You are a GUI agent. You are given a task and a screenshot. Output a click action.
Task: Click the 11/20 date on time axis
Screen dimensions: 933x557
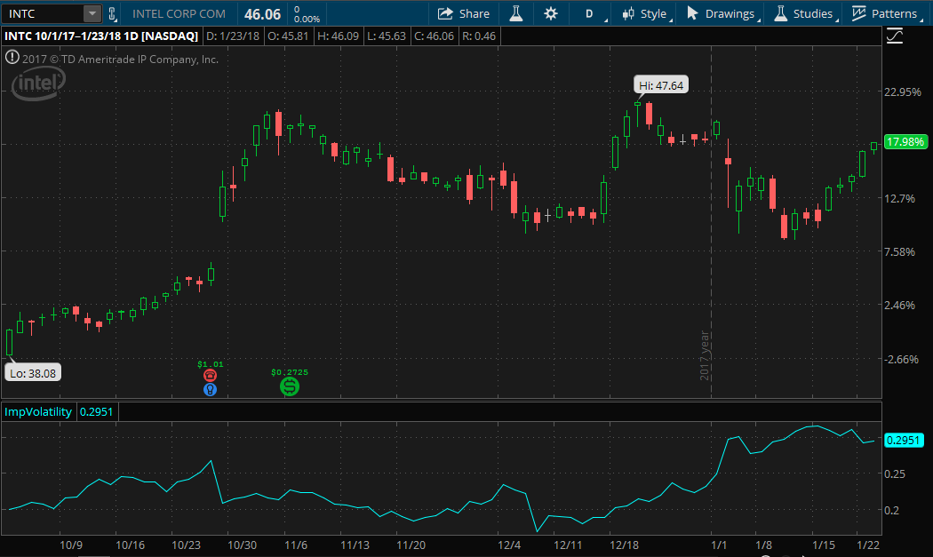pos(411,545)
